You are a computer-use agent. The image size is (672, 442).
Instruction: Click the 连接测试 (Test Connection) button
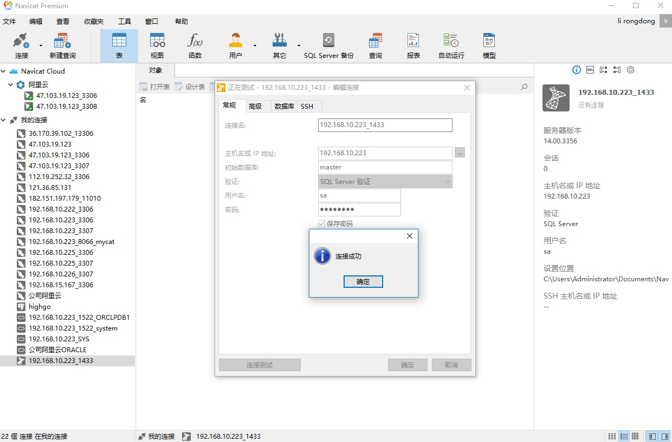260,365
